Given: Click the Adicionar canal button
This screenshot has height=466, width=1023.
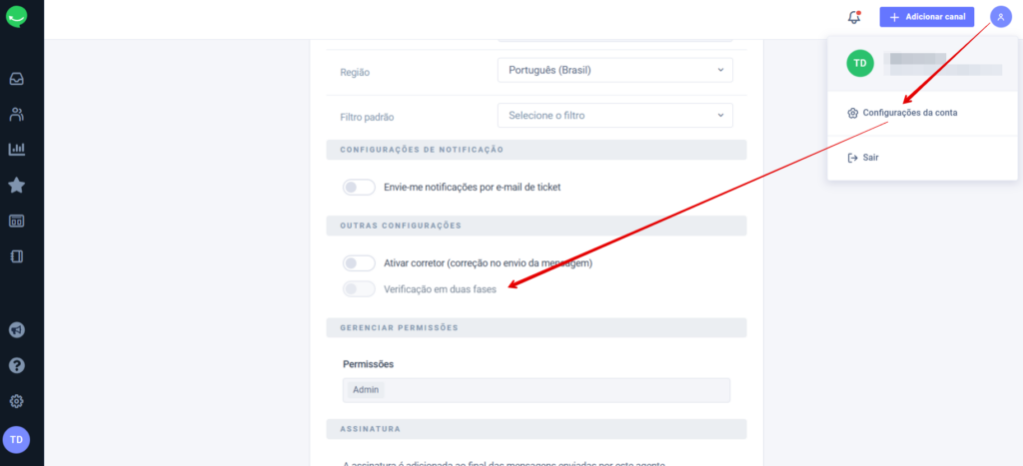Looking at the screenshot, I should [927, 17].
